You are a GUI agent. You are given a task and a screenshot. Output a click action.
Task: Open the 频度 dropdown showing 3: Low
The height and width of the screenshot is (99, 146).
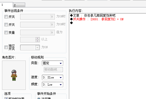[52, 85]
